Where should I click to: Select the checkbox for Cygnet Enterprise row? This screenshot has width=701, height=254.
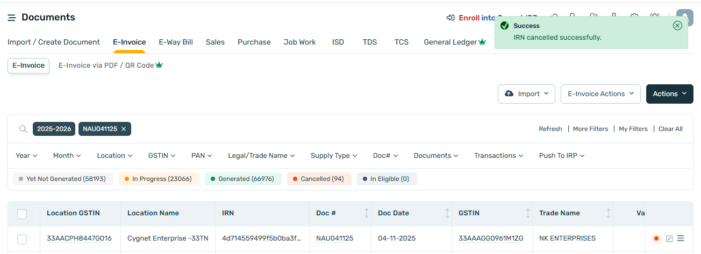click(22, 239)
